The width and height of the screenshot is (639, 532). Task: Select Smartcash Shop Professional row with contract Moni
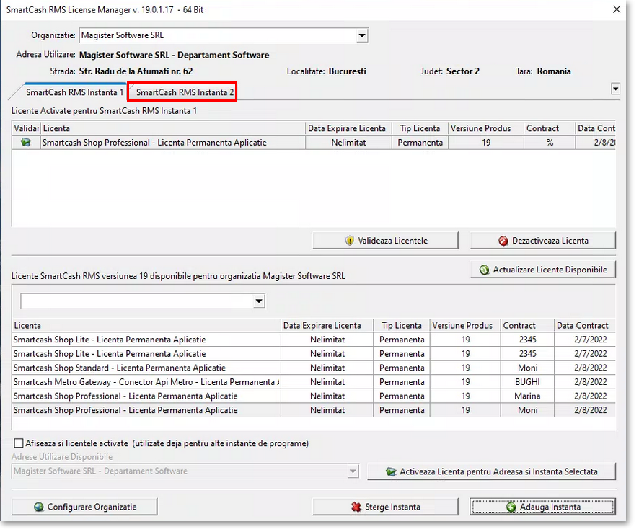point(314,410)
